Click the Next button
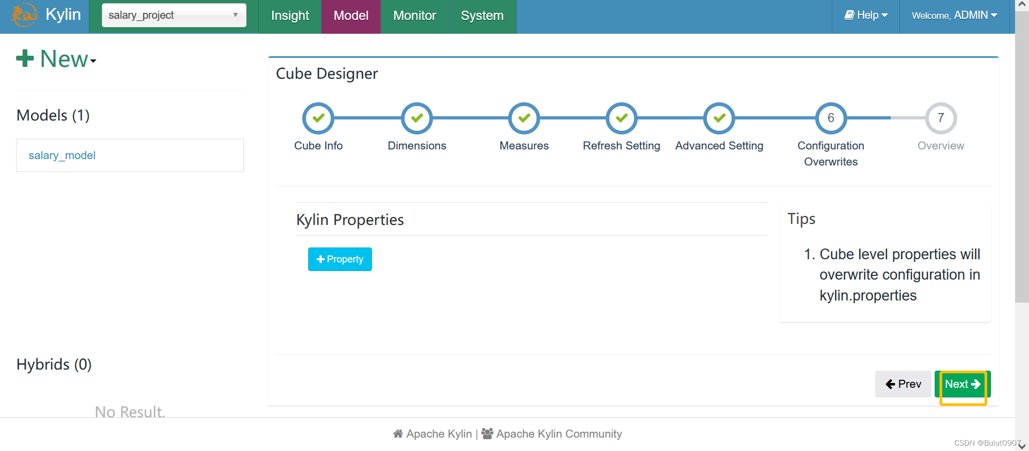 tap(963, 384)
